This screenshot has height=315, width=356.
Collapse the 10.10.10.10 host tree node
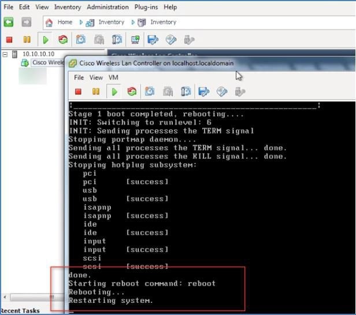(x=5, y=54)
